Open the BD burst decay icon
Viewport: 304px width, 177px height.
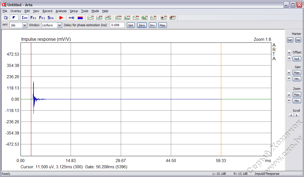(x=153, y=18)
